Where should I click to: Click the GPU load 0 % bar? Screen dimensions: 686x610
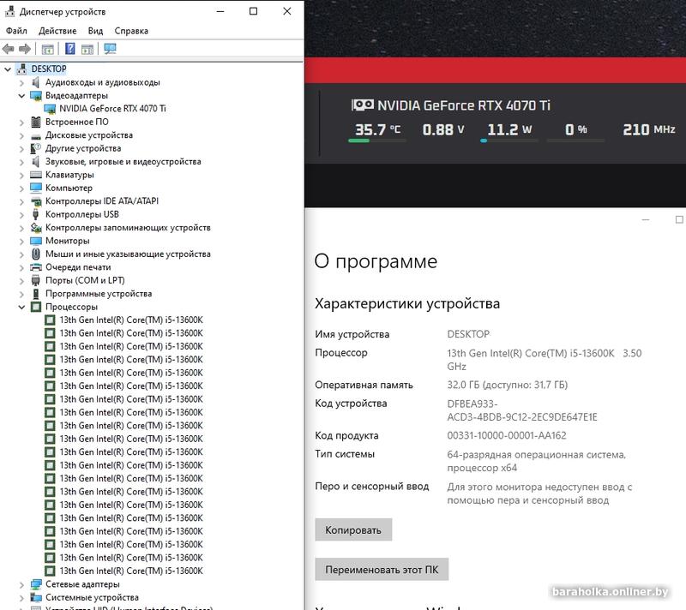tap(575, 141)
